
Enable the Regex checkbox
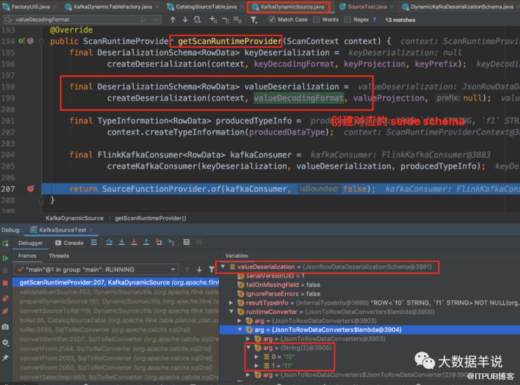tap(348, 19)
